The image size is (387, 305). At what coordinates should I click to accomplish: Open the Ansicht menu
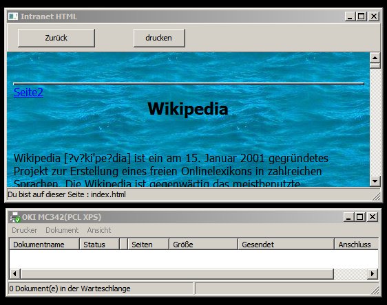tap(99, 230)
